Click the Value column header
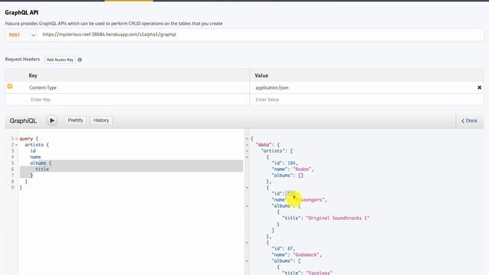This screenshot has height=275, width=489. pyautogui.click(x=261, y=76)
